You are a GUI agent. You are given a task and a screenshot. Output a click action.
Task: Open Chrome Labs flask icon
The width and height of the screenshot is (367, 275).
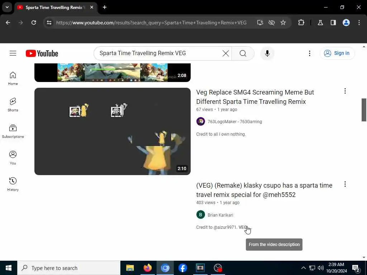[320, 23]
